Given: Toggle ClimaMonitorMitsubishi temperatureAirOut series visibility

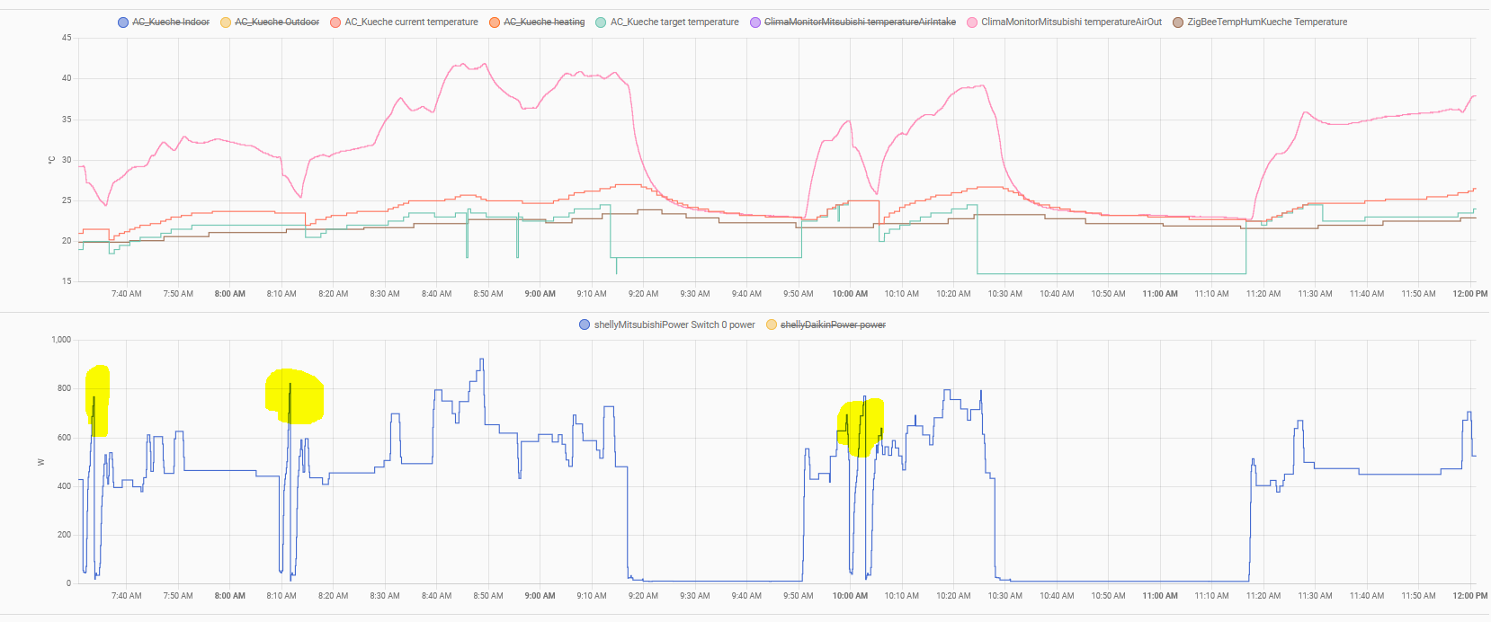Looking at the screenshot, I should pos(1070,22).
